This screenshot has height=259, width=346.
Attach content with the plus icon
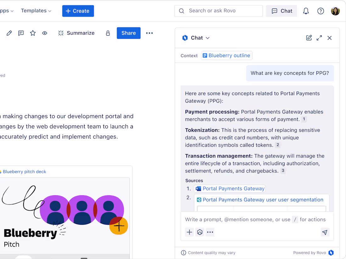pos(189,232)
